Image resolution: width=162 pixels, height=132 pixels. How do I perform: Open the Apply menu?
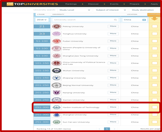point(154,4)
